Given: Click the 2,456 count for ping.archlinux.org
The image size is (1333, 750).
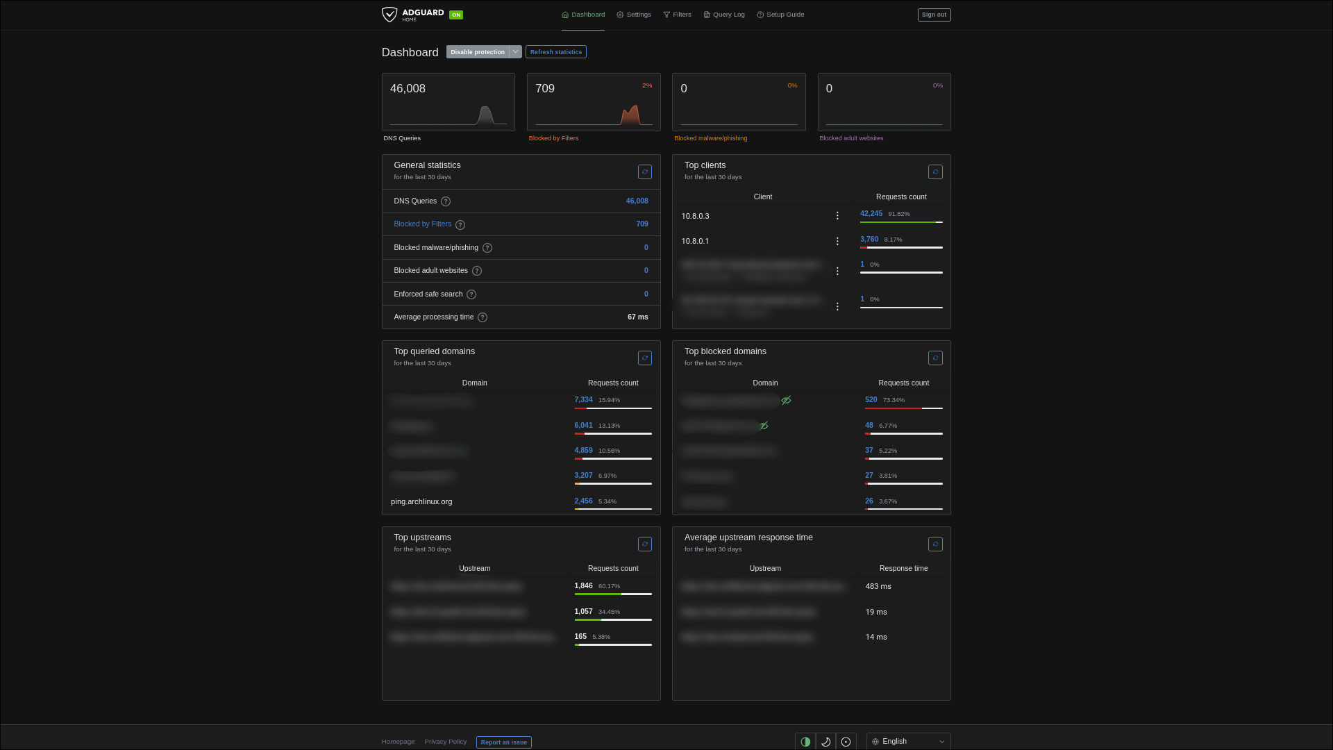Looking at the screenshot, I should pyautogui.click(x=583, y=501).
